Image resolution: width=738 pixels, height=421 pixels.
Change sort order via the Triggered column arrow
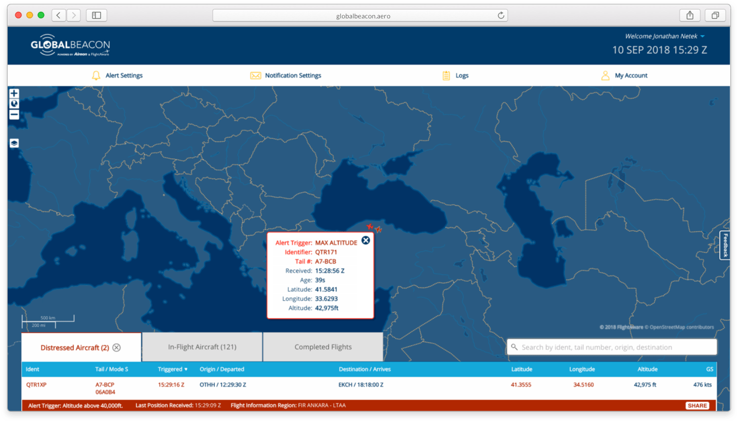click(x=185, y=369)
